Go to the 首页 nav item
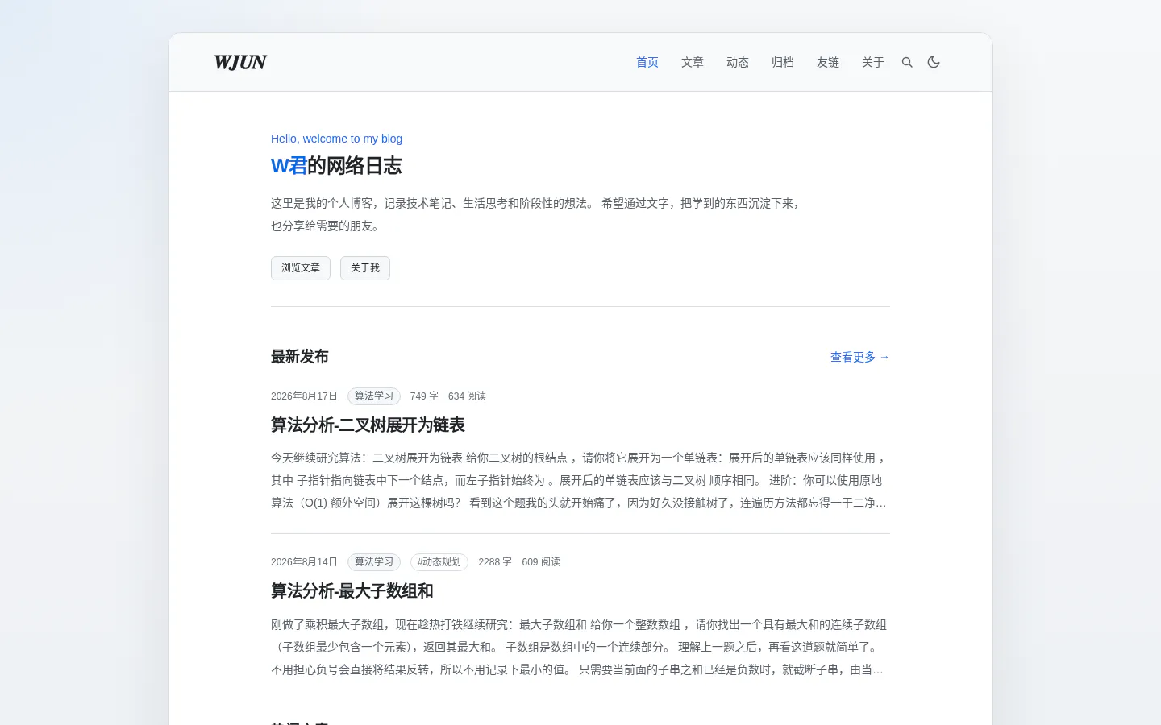 point(647,62)
